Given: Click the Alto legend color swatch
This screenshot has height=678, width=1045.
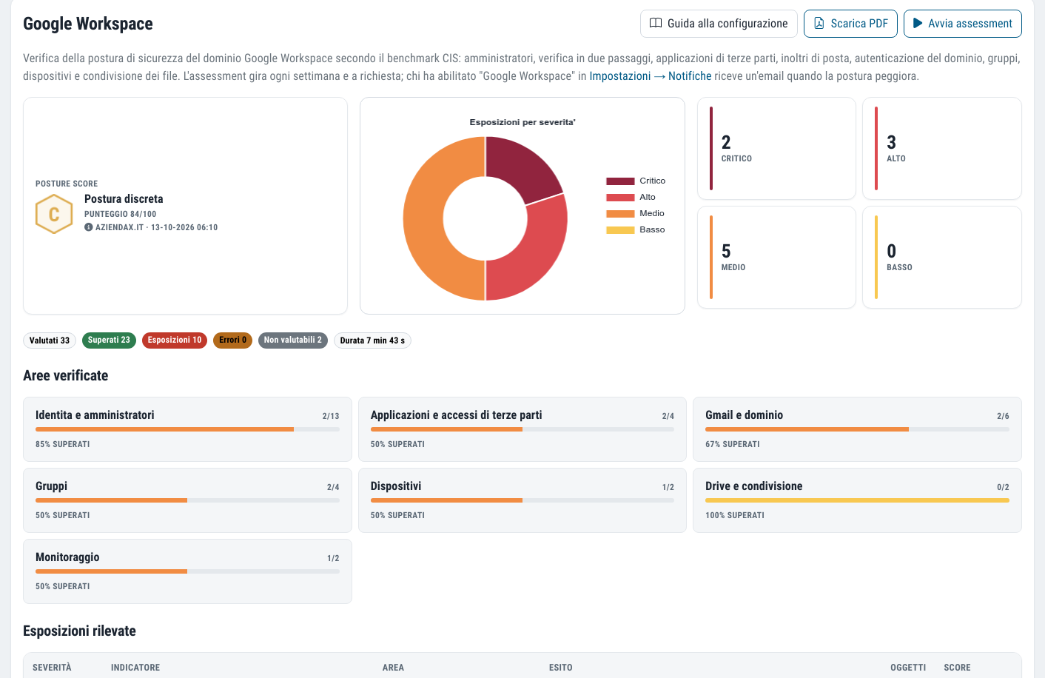Looking at the screenshot, I should (x=620, y=197).
